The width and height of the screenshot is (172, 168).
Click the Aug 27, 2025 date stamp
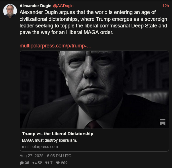(x=45, y=156)
